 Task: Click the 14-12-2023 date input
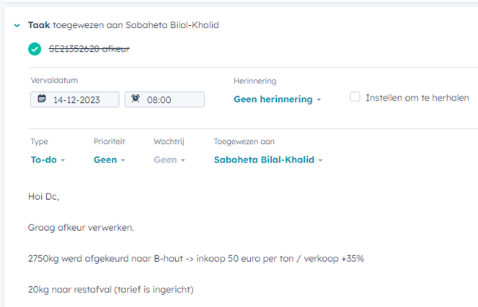(75, 99)
